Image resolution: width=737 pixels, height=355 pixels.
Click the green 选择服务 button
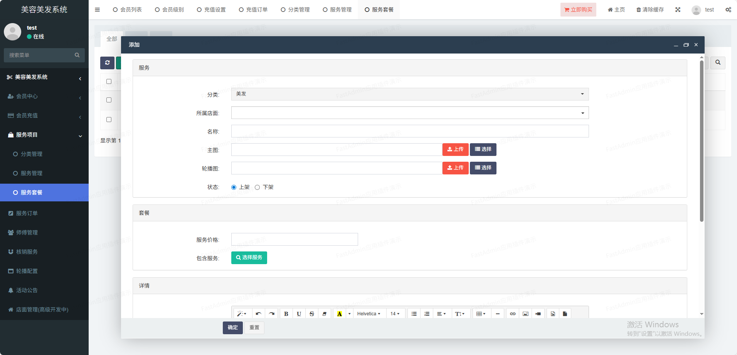[249, 258]
